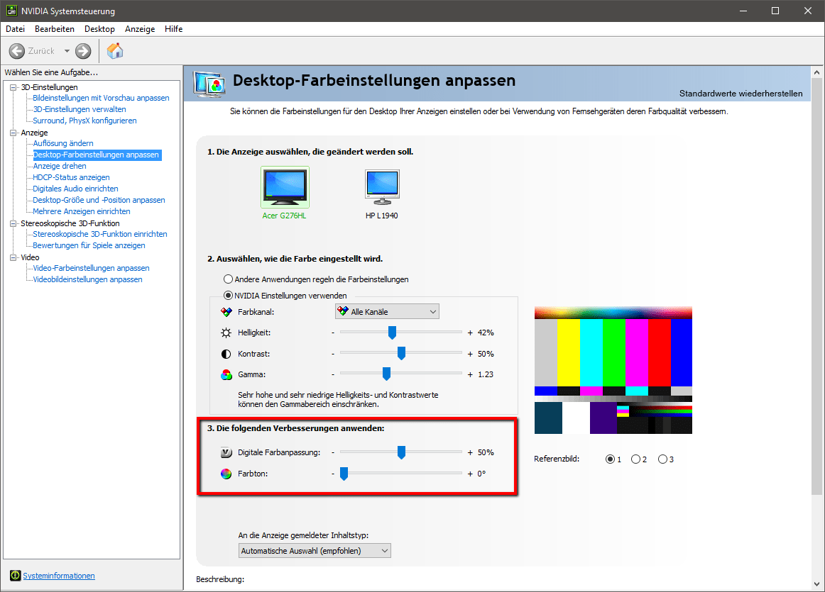Open the Datei menu
825x592 pixels.
pos(15,29)
